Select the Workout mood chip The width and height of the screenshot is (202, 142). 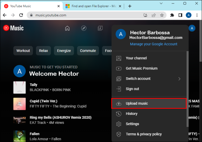pos(23,51)
